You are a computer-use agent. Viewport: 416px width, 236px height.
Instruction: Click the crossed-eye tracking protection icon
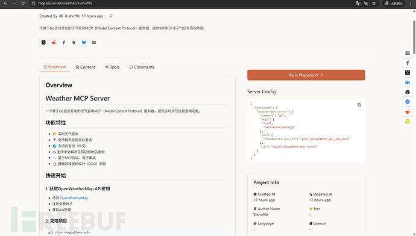tap(366, 3)
